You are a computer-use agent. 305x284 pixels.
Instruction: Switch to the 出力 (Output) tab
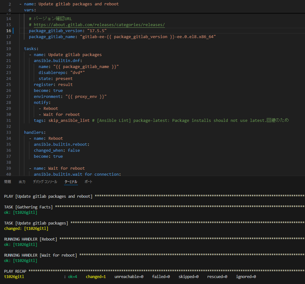pos(22,182)
